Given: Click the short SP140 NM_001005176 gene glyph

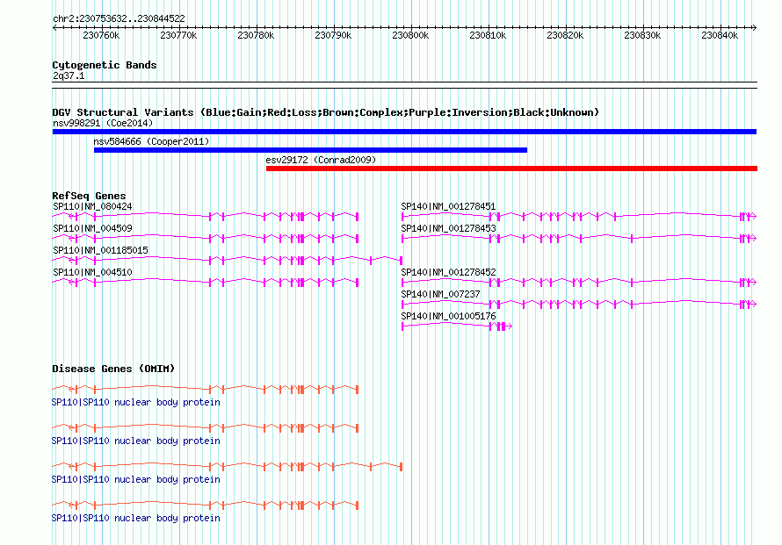Looking at the screenshot, I should (457, 326).
